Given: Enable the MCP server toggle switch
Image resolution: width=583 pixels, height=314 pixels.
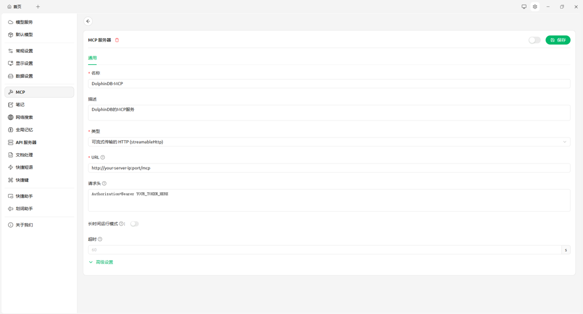Looking at the screenshot, I should [x=534, y=40].
